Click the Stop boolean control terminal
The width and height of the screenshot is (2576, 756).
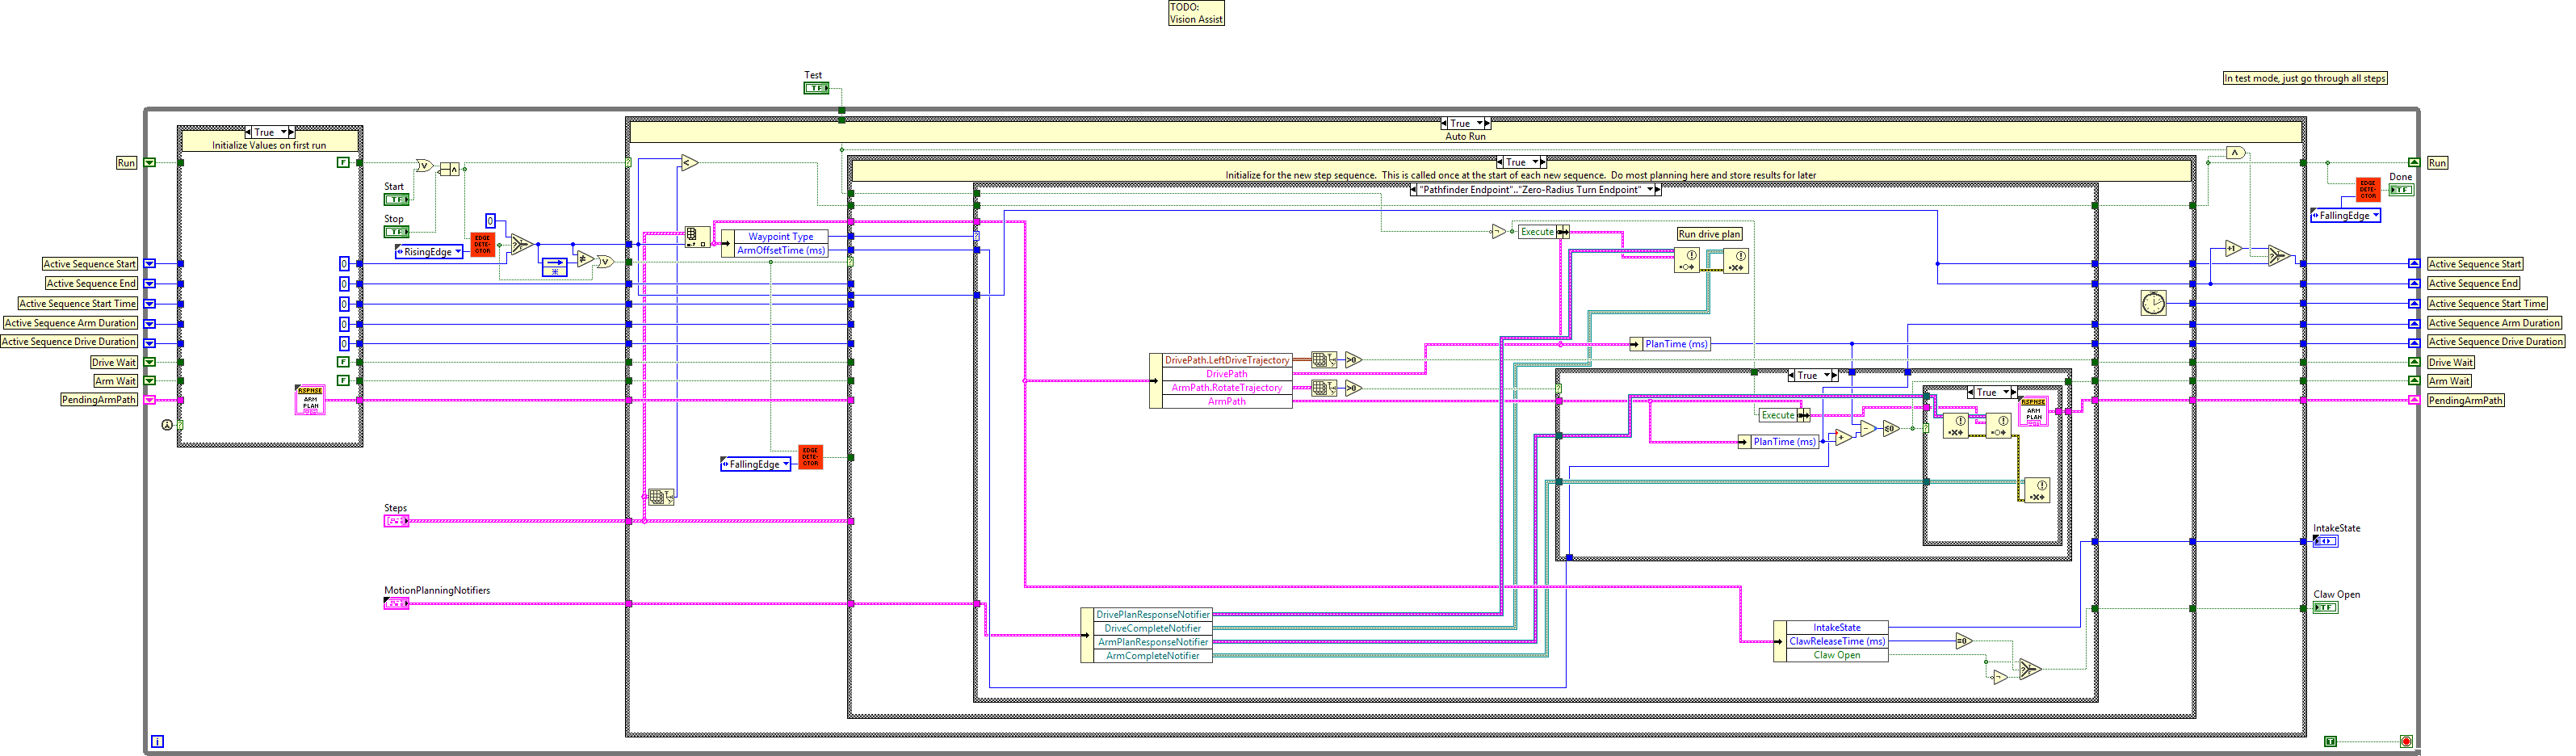coord(396,232)
